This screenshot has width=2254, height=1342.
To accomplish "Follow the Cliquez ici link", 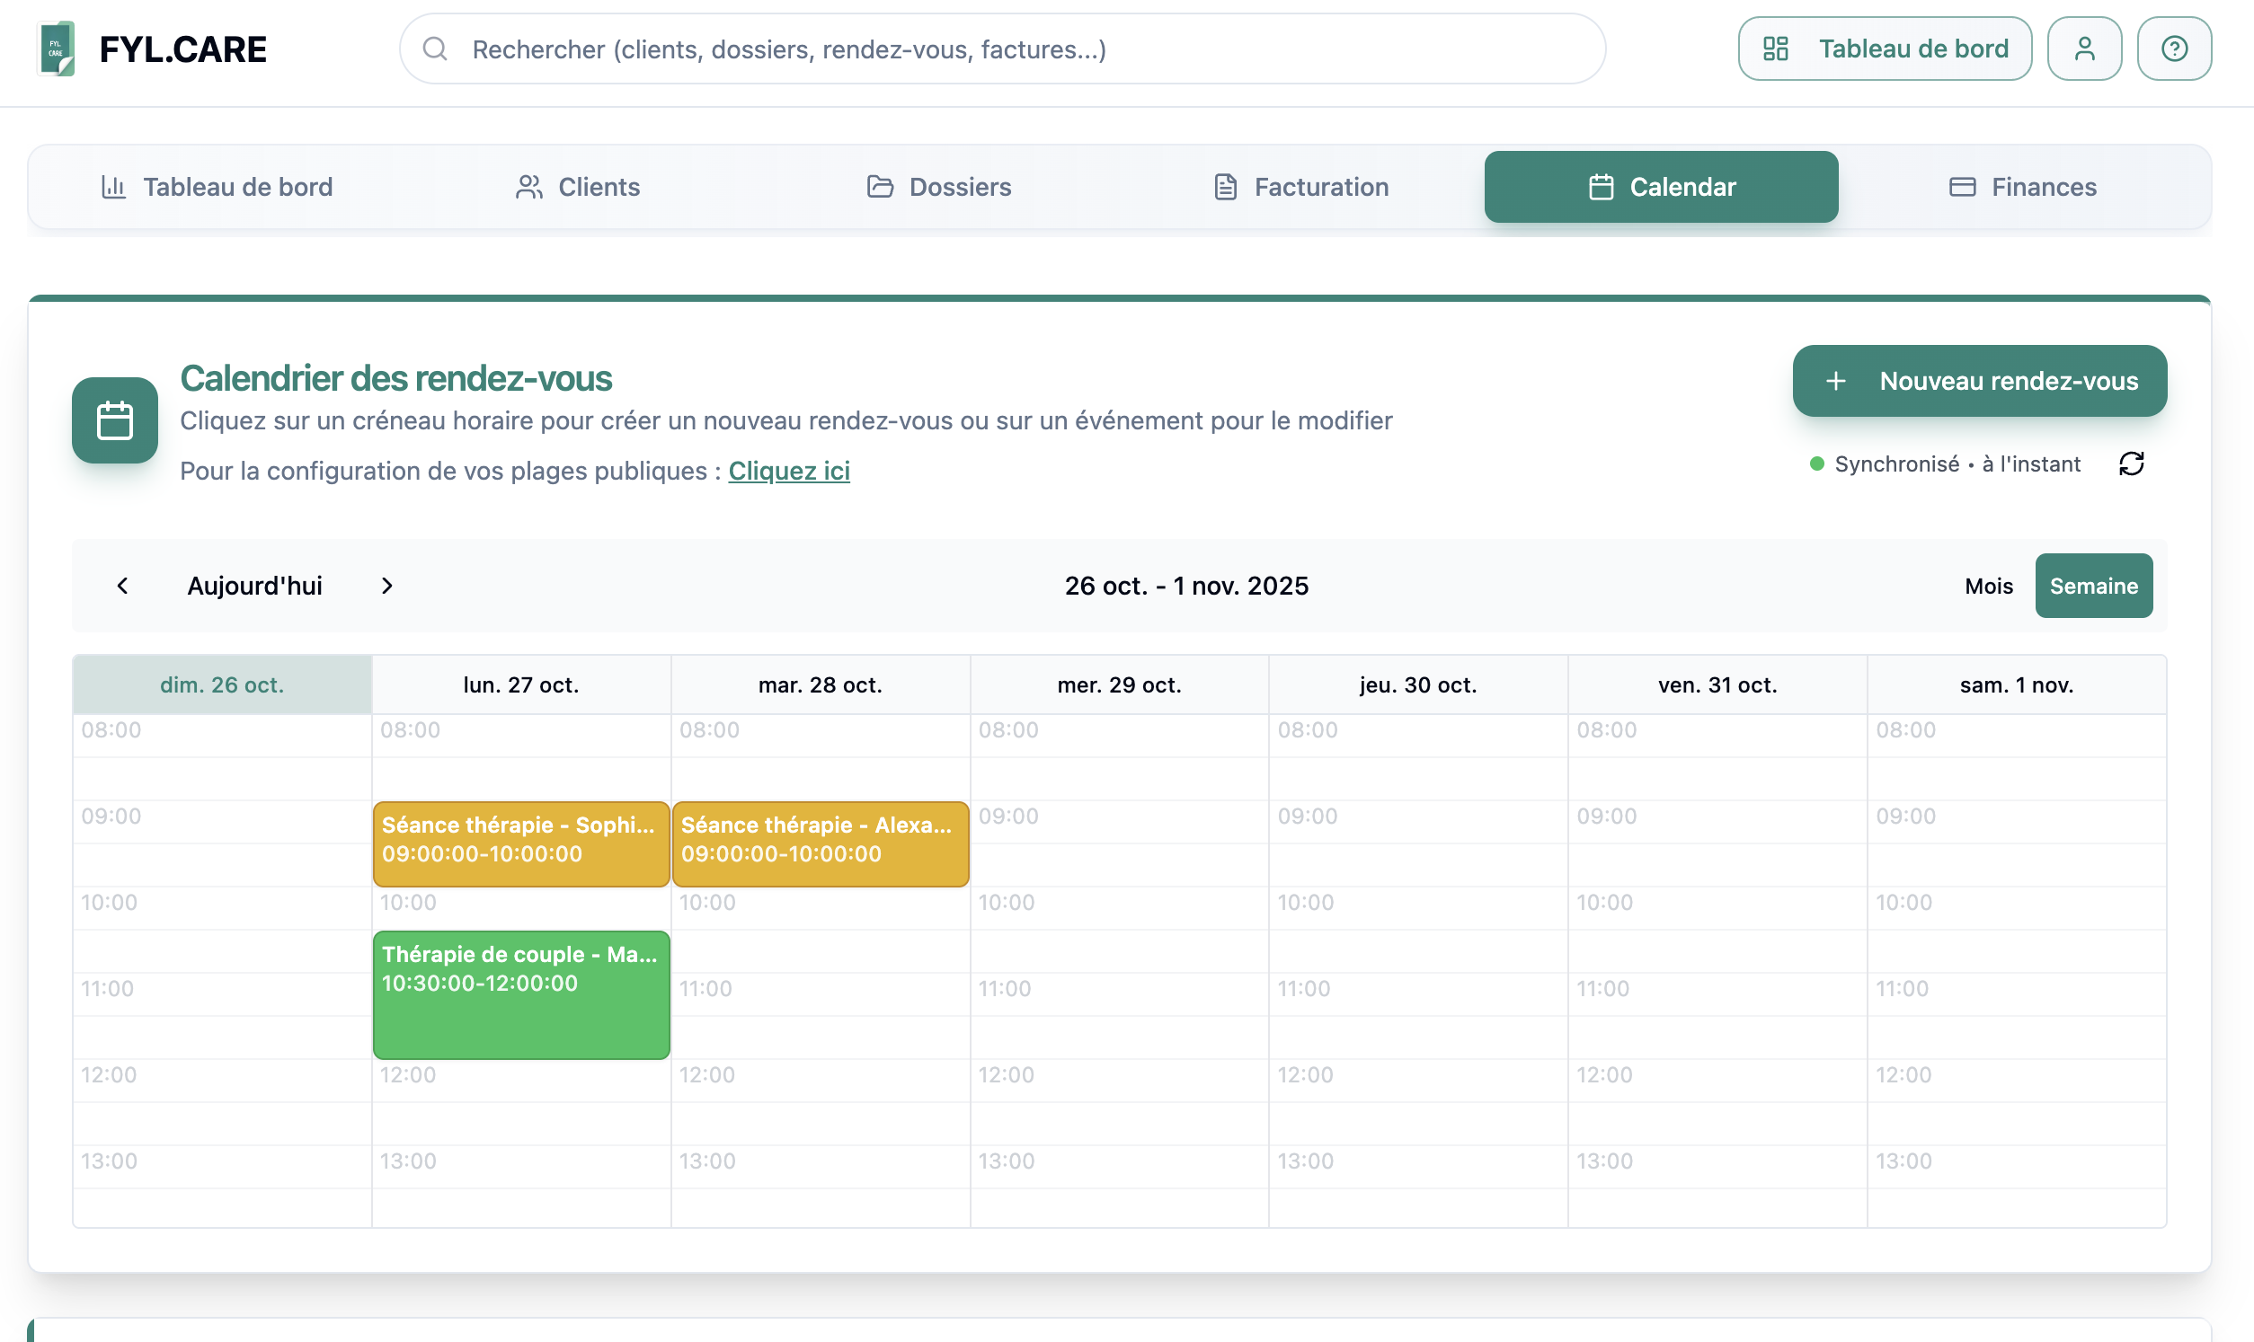I will tap(789, 472).
